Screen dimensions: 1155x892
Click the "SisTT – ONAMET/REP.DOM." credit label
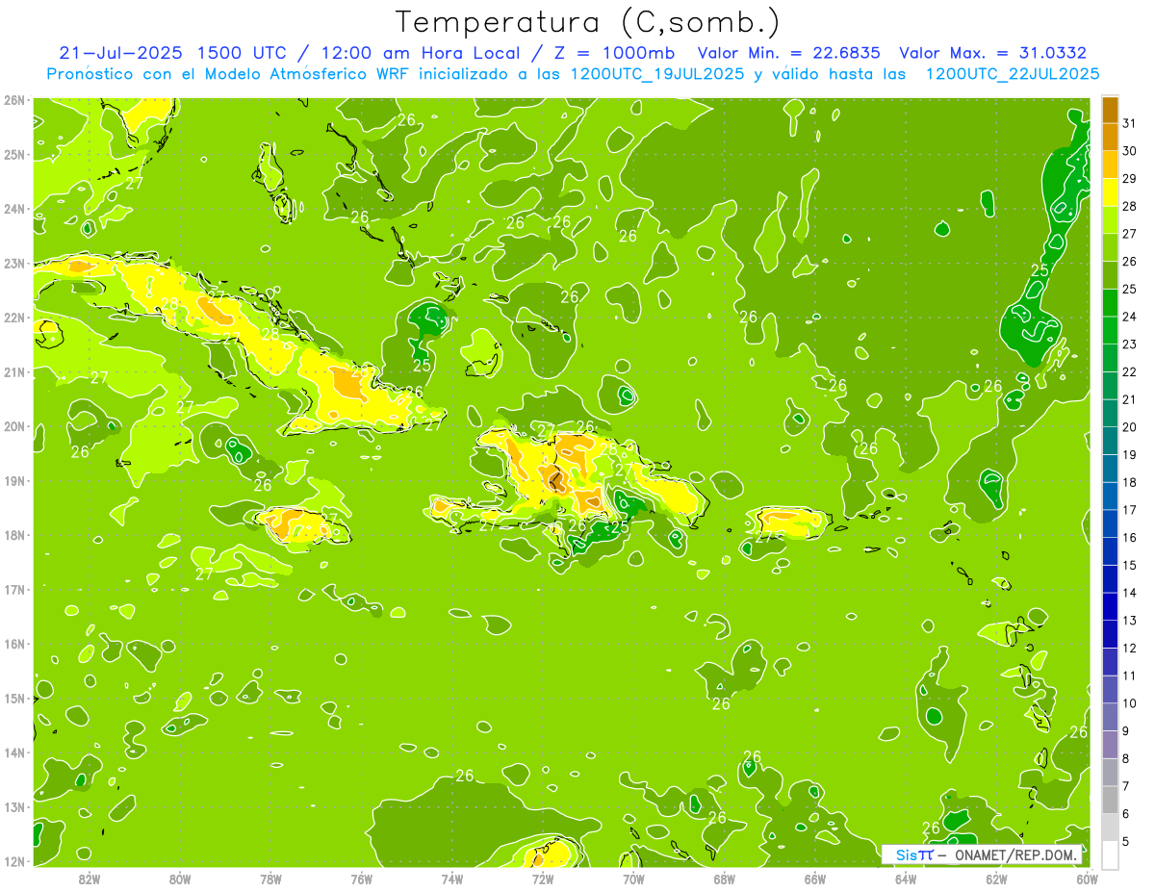point(982,854)
